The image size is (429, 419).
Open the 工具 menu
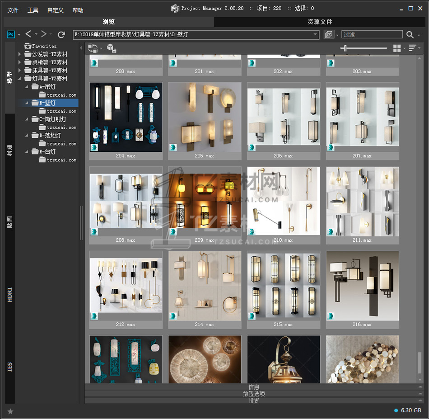33,10
